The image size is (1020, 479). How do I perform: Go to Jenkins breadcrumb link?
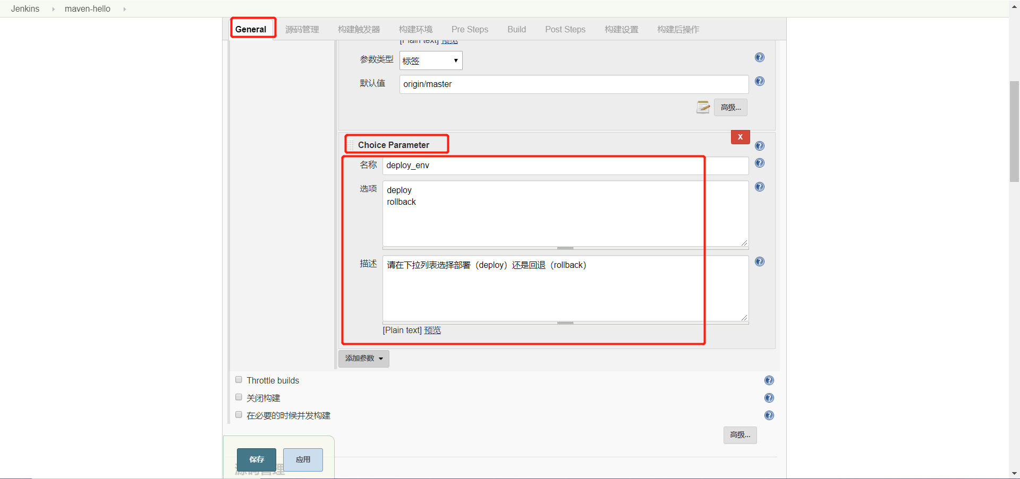coord(25,9)
